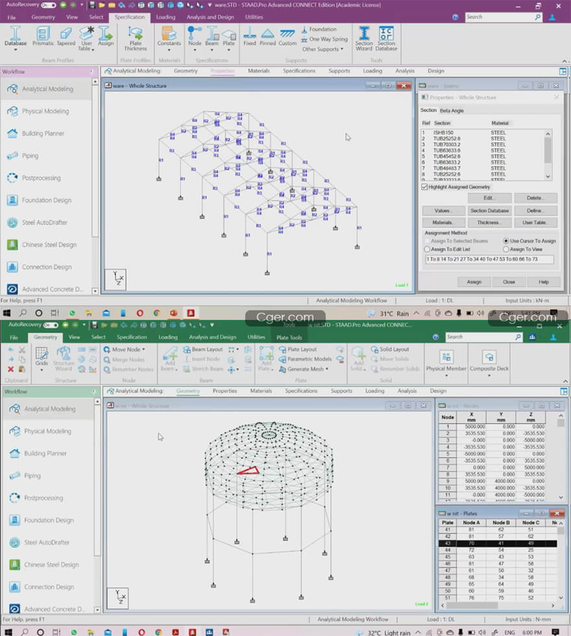Select Assign To Selected Beams radio button
The image size is (571, 636).
click(427, 241)
